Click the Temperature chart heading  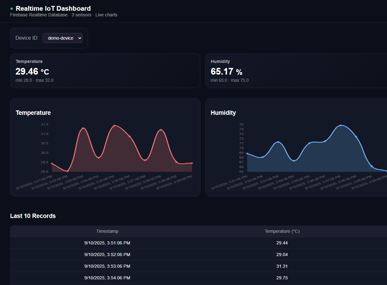click(x=33, y=113)
